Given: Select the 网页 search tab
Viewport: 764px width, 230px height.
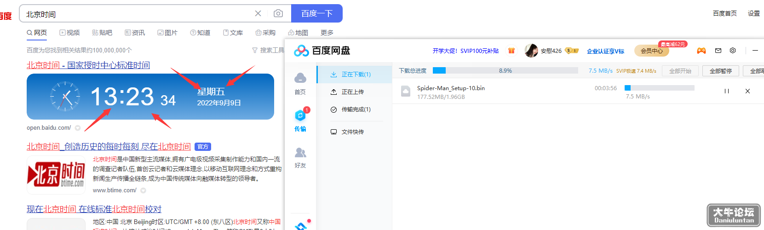Looking at the screenshot, I should click(x=37, y=33).
